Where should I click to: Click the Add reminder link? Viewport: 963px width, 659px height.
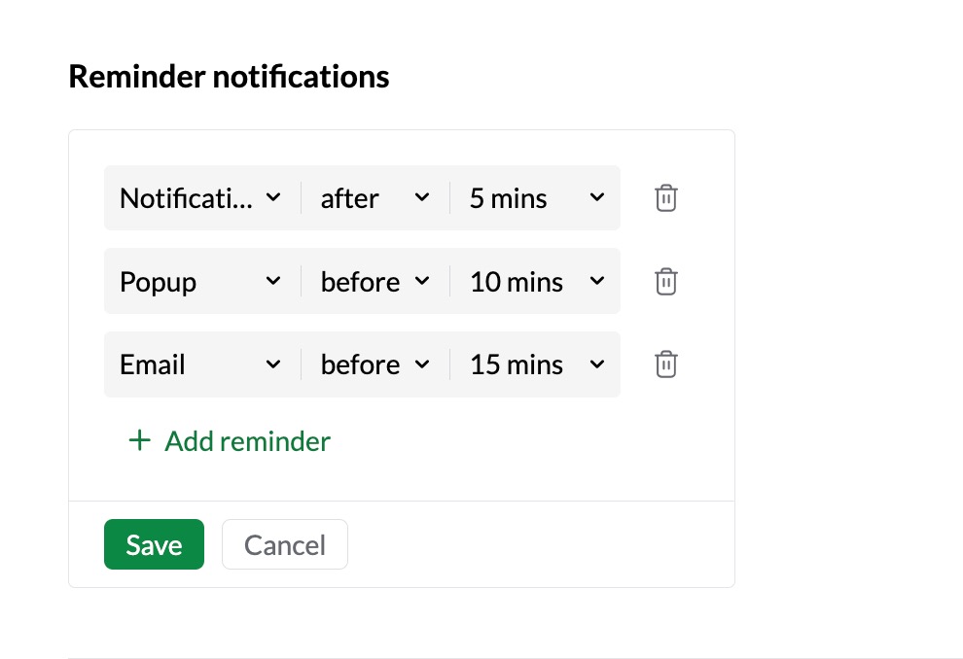[x=230, y=440]
